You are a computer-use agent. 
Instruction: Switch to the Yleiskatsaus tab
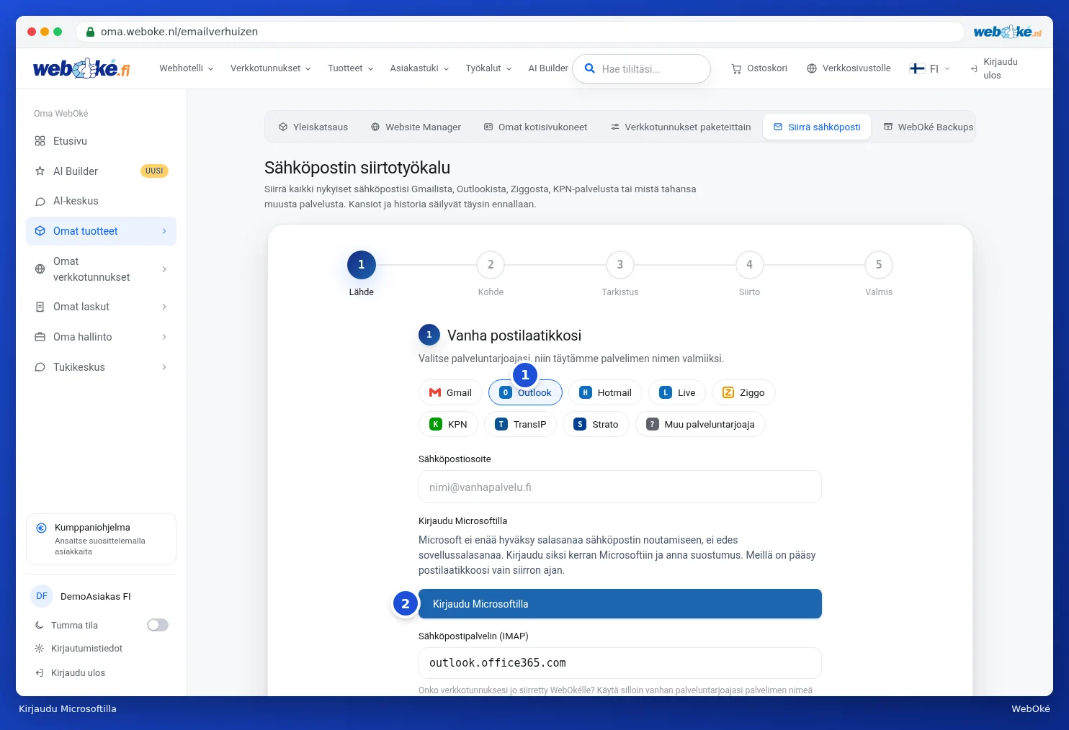(x=313, y=127)
